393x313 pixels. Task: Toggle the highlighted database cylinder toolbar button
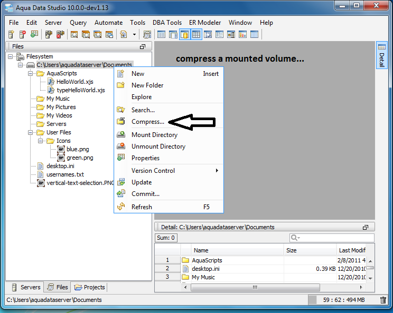[185, 34]
